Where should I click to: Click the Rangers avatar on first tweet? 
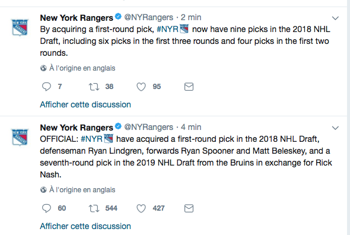pos(20,27)
